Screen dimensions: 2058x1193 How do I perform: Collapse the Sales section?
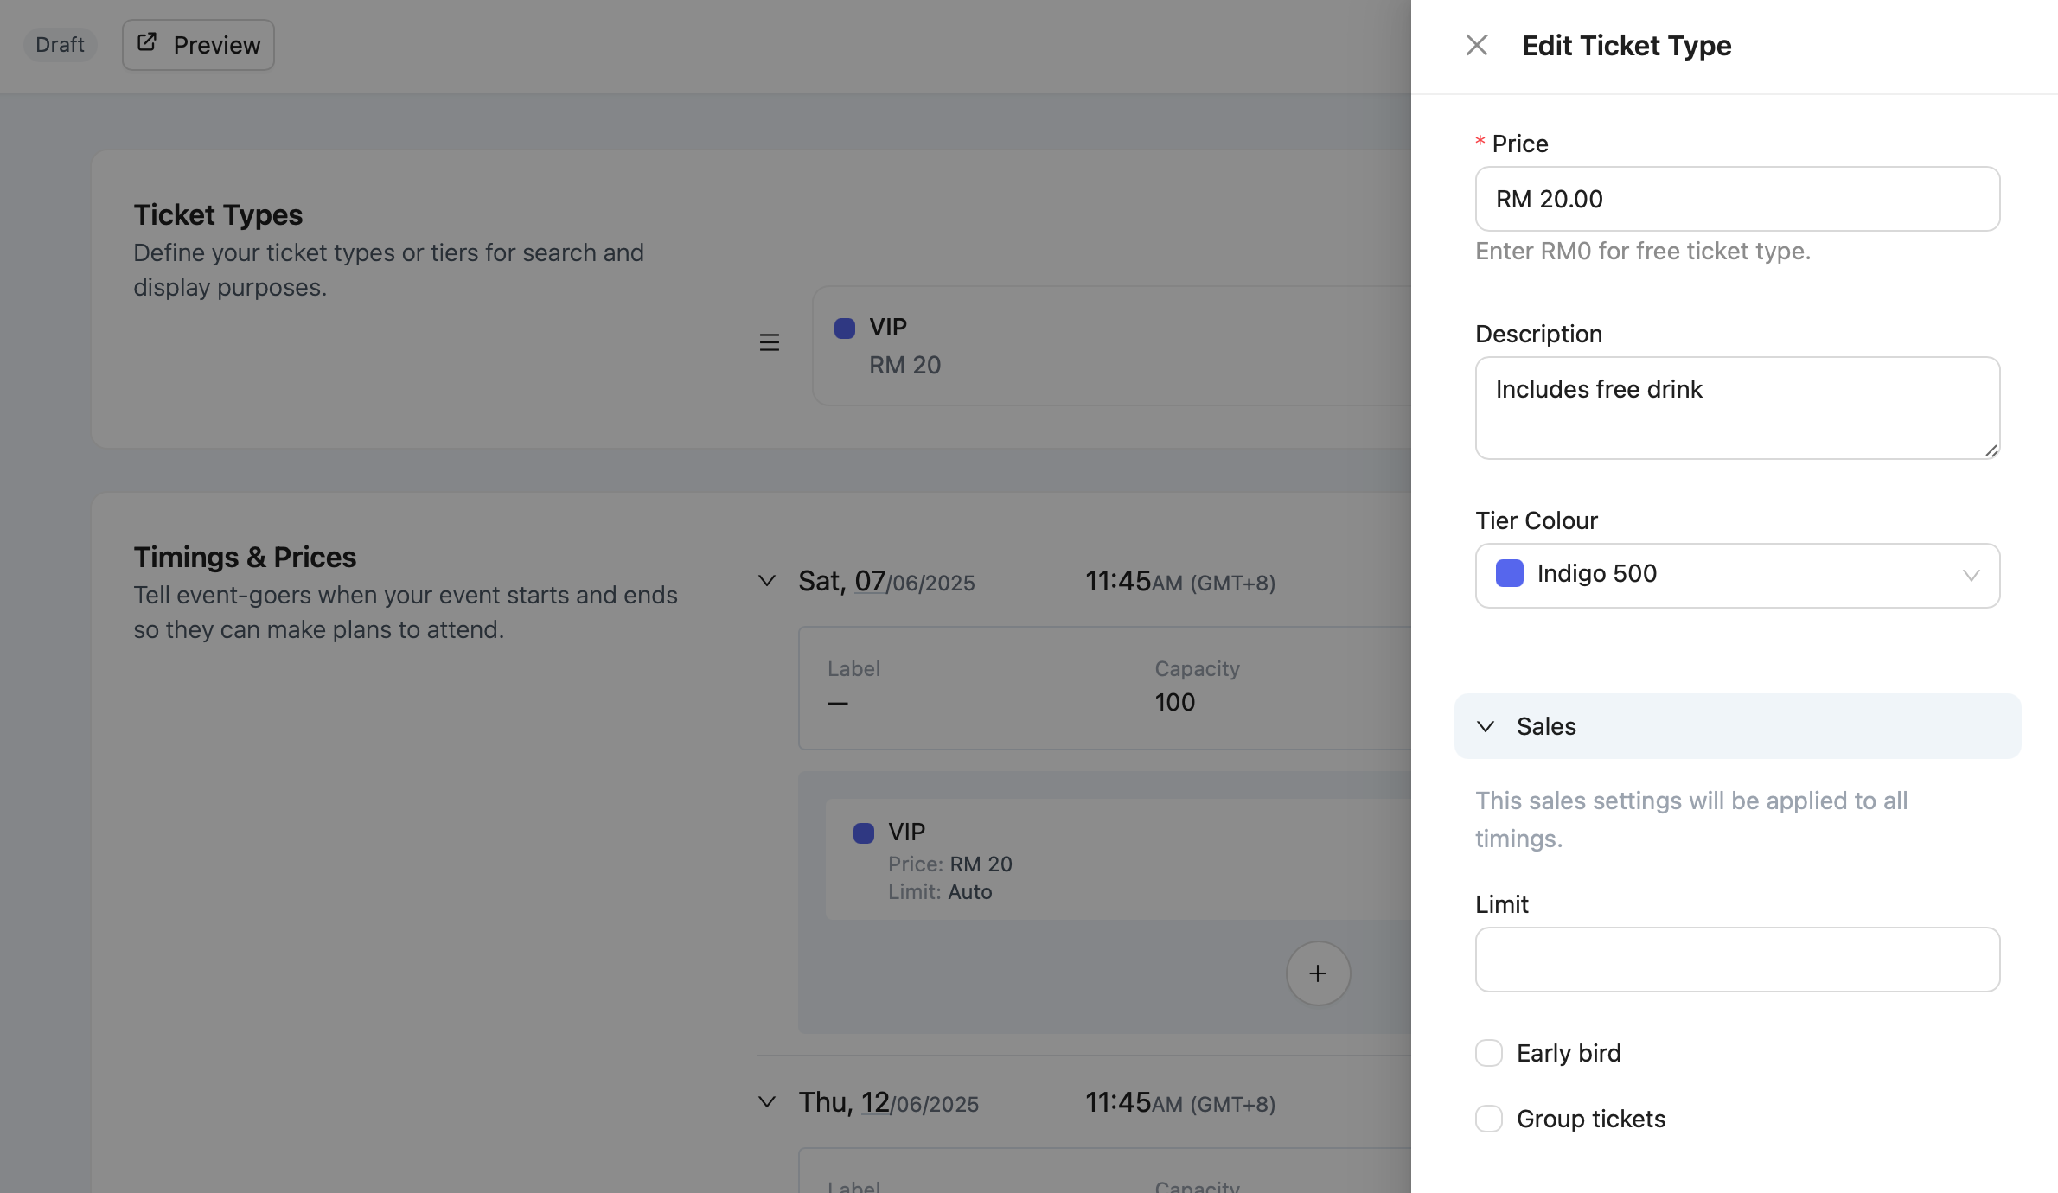point(1486,726)
